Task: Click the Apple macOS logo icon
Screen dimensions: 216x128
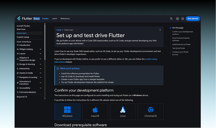Action: tap(95, 110)
